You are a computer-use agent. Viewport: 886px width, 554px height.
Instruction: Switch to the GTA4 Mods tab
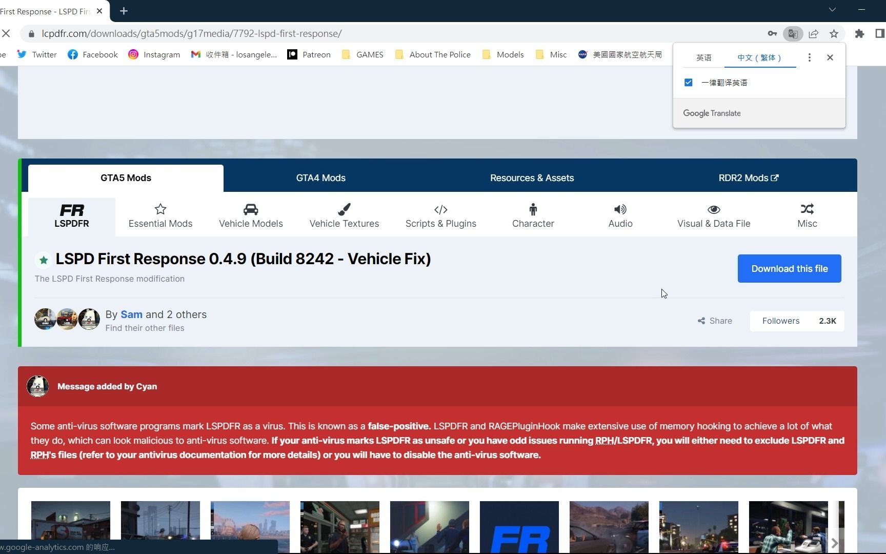(320, 177)
